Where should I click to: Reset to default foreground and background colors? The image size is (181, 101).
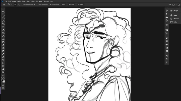[2, 78]
